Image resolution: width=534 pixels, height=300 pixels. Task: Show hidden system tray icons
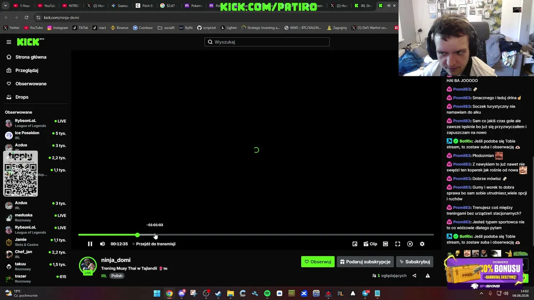[x=481, y=293]
